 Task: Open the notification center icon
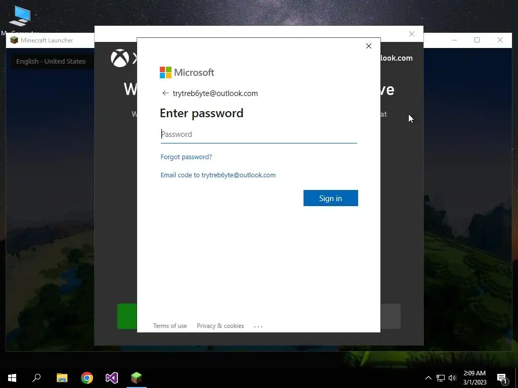point(502,378)
